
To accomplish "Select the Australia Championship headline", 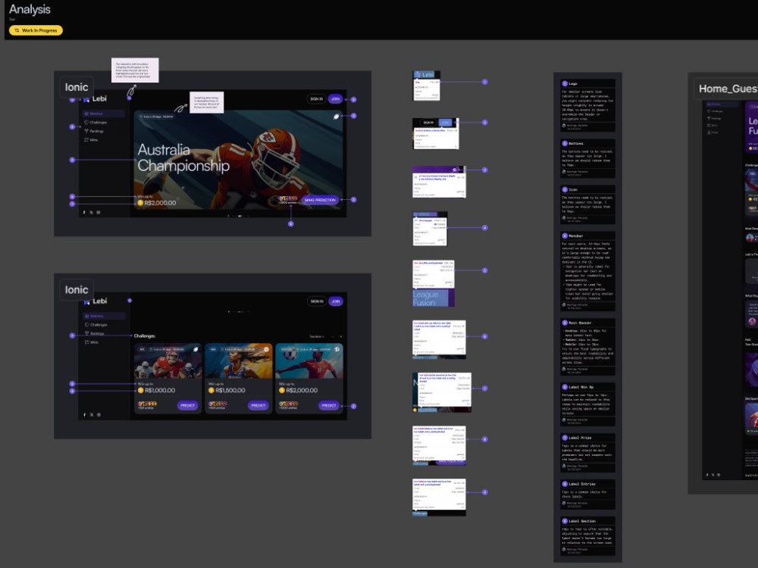I will coord(183,158).
